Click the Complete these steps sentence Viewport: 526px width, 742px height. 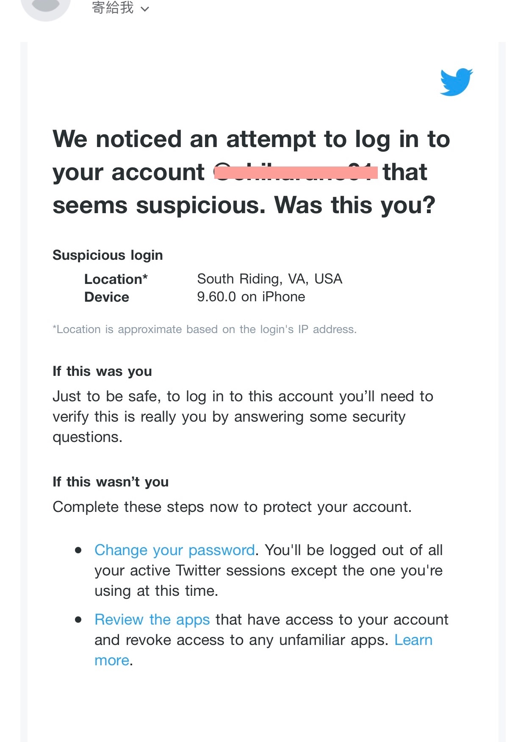[232, 507]
